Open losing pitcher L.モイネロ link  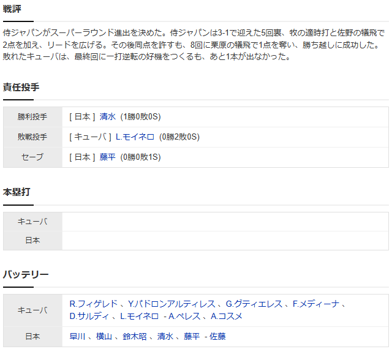[135, 137]
